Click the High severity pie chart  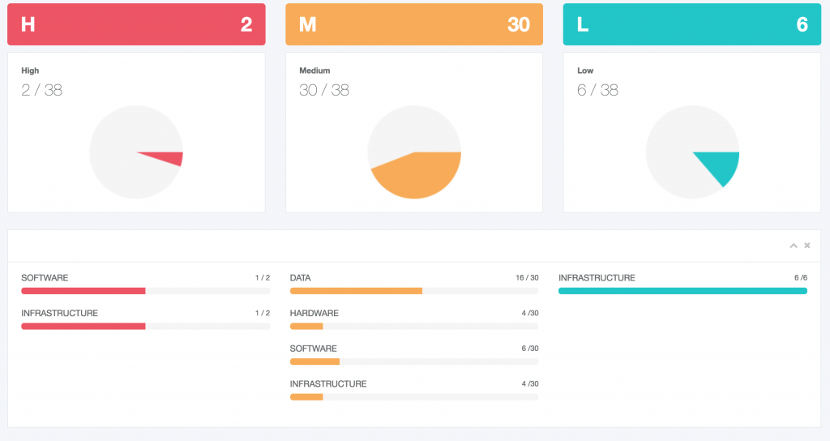point(136,152)
